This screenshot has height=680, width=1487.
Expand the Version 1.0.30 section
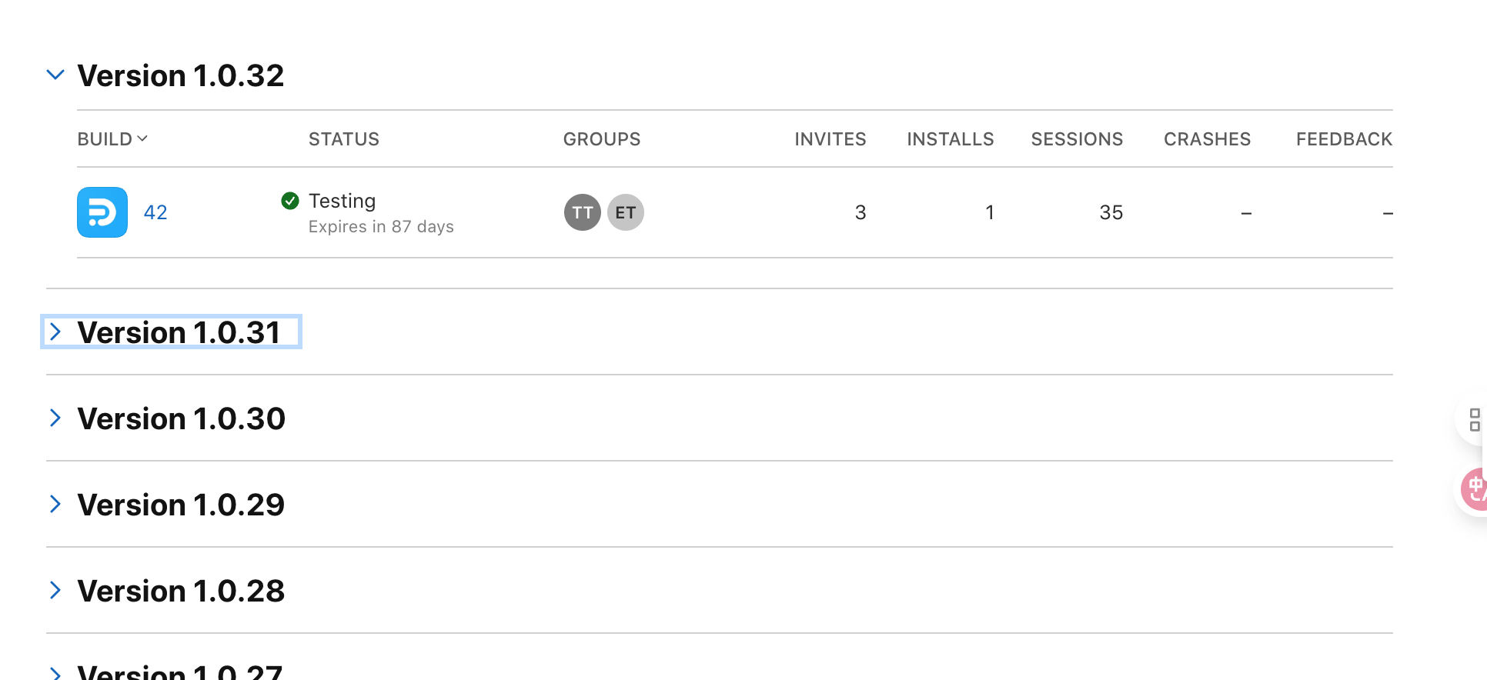pos(55,418)
